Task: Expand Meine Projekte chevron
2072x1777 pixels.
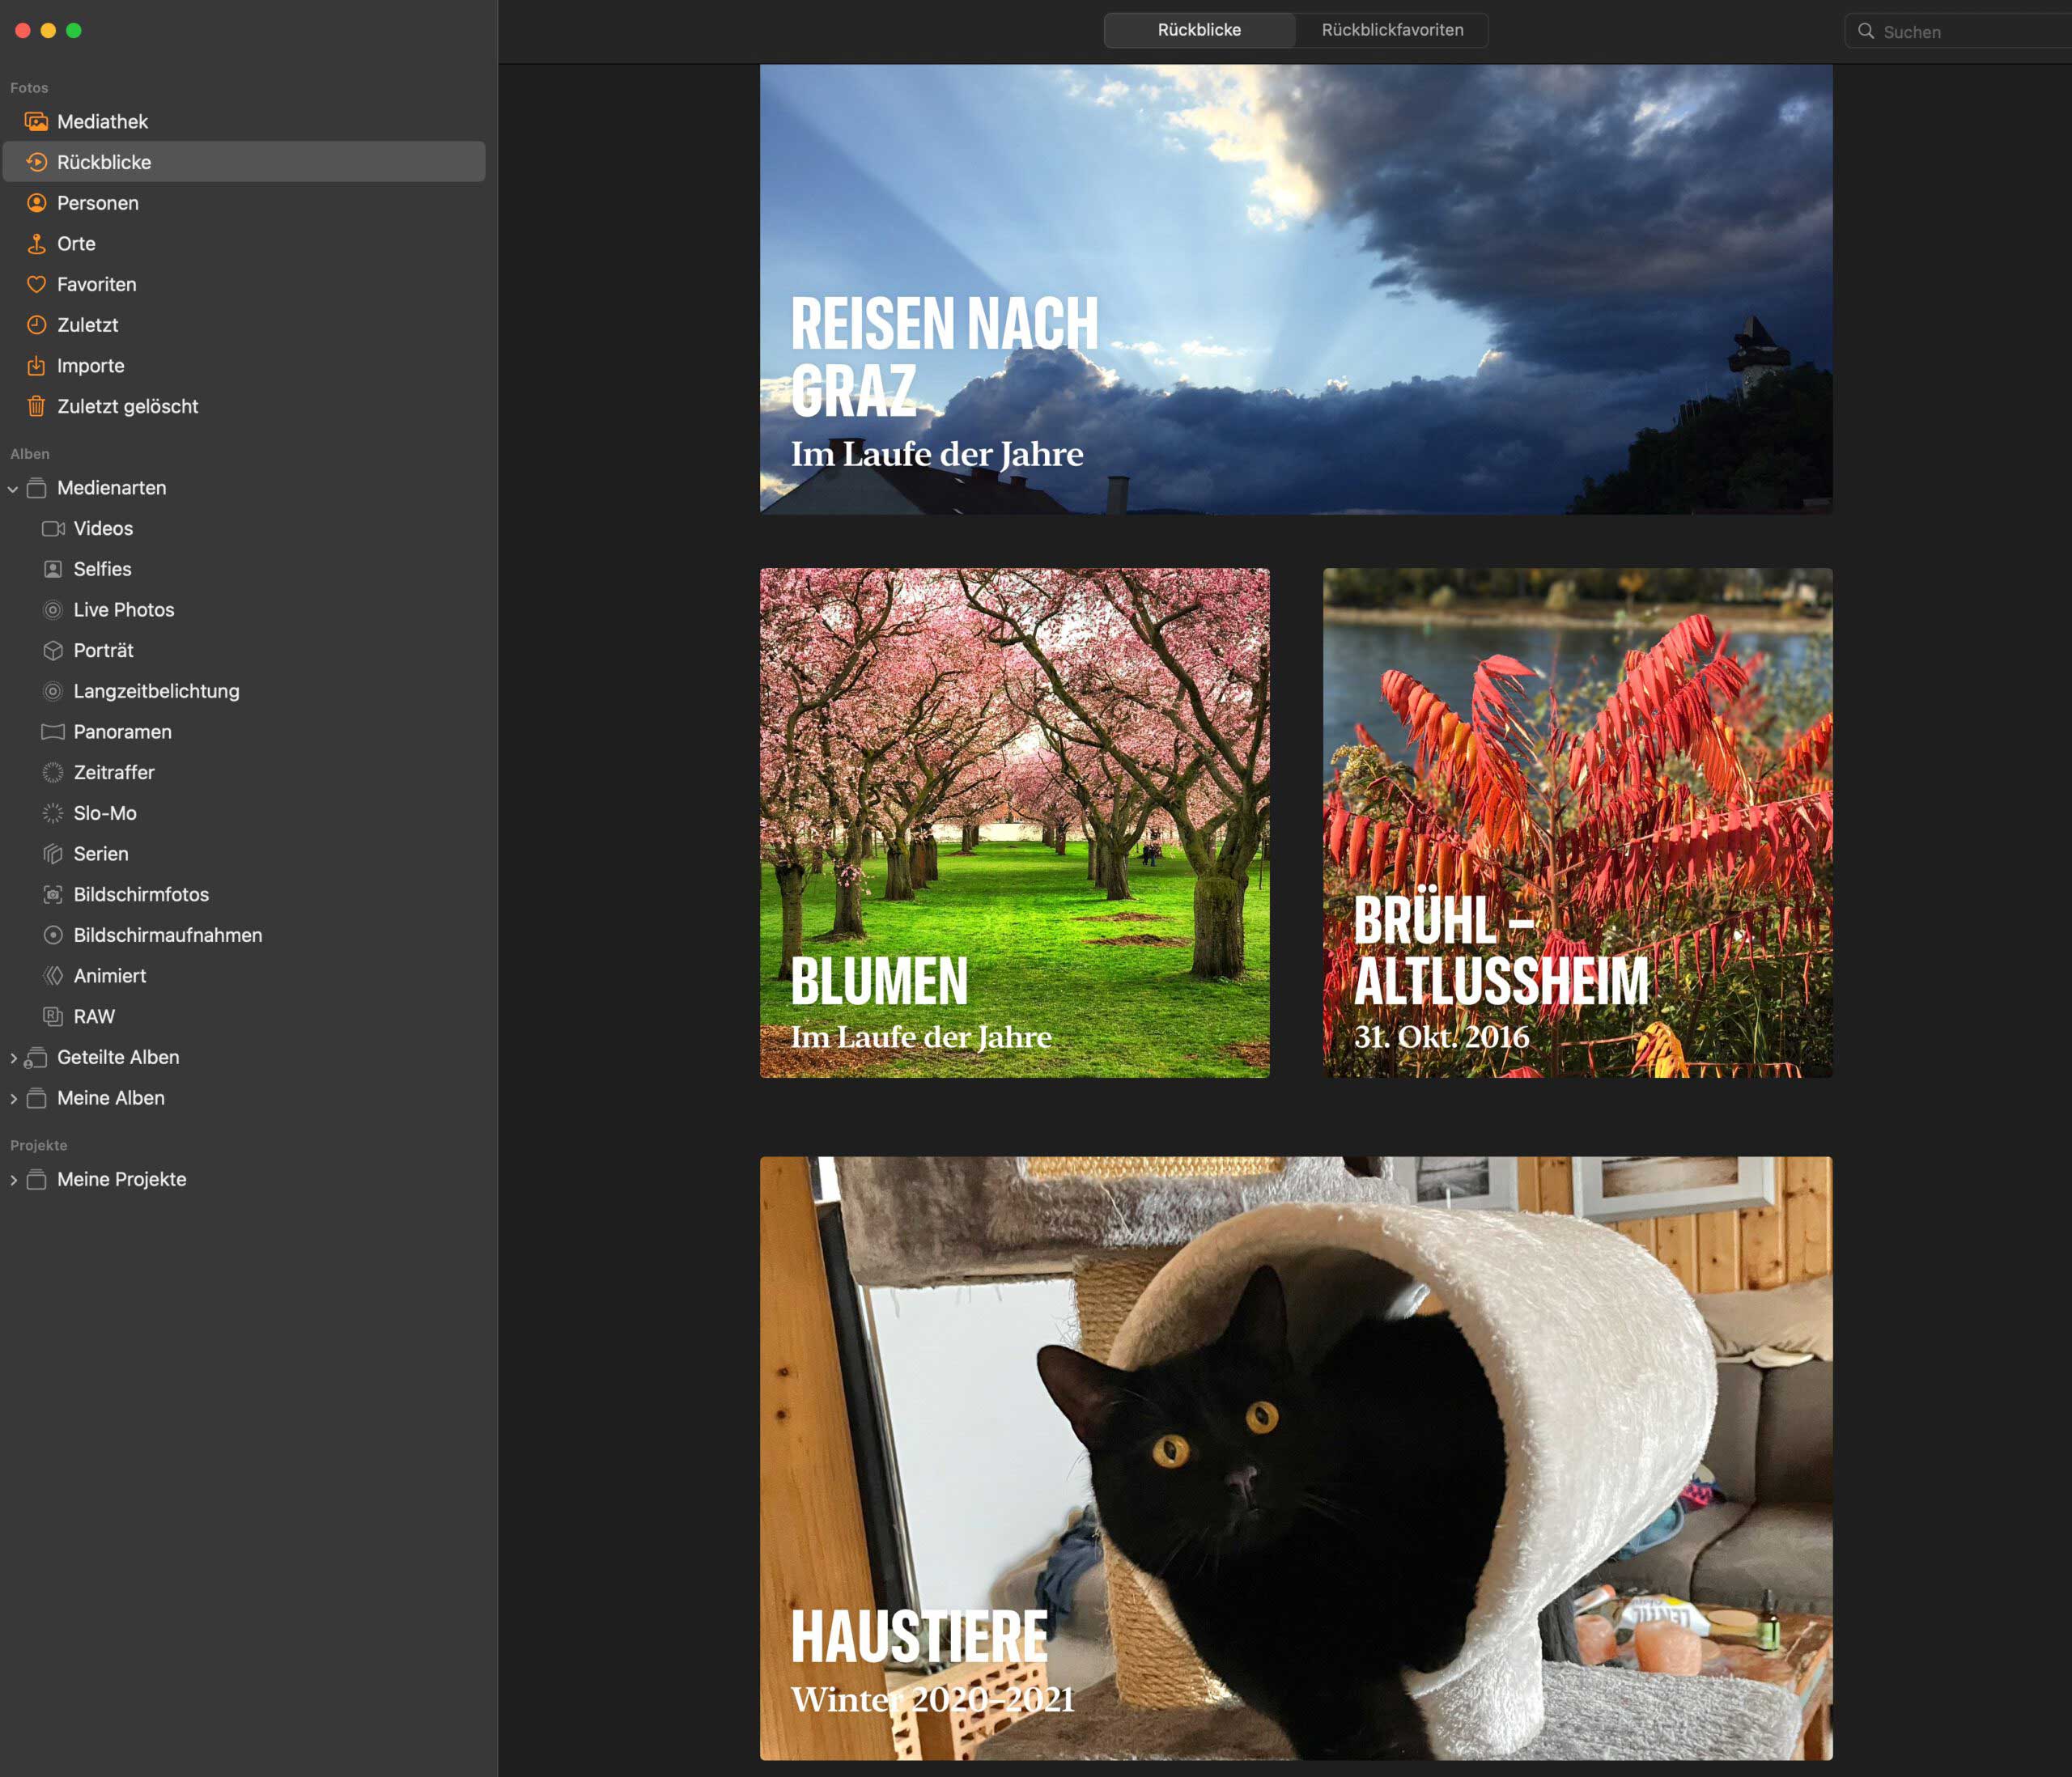Action: click(13, 1180)
